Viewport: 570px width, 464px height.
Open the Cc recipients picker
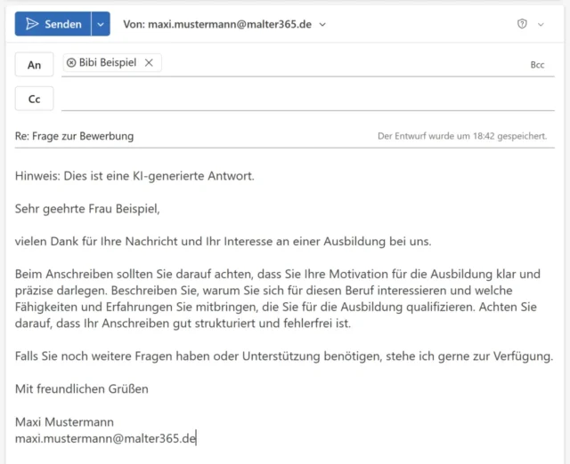[x=35, y=99]
